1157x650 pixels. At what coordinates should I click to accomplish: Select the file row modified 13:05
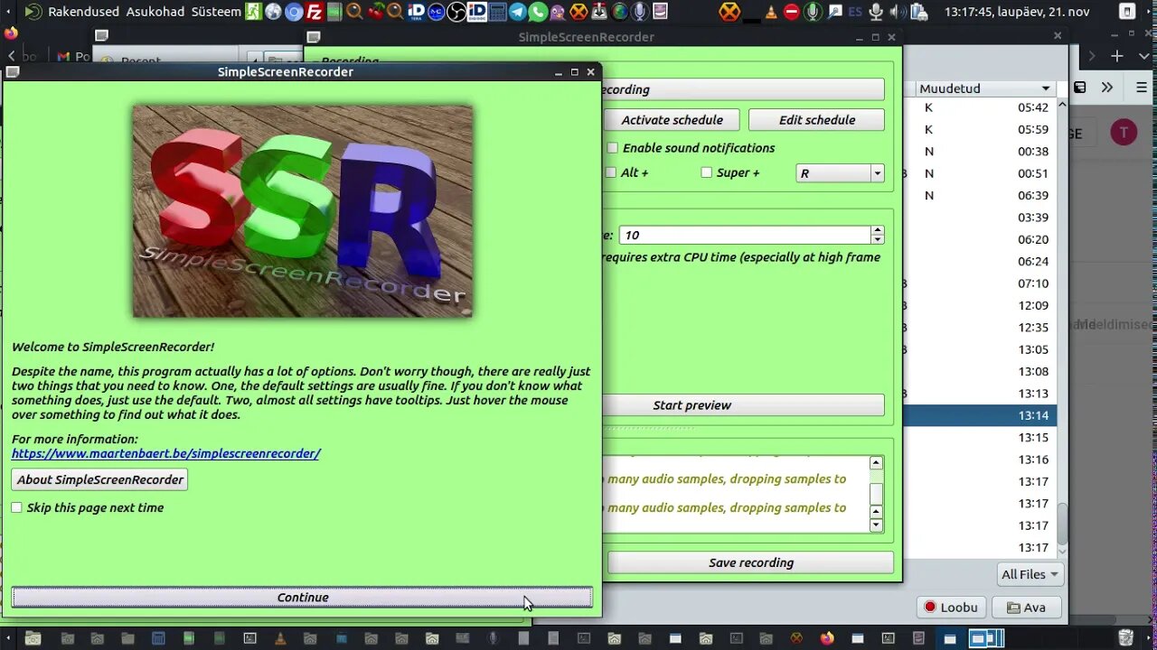[981, 349]
